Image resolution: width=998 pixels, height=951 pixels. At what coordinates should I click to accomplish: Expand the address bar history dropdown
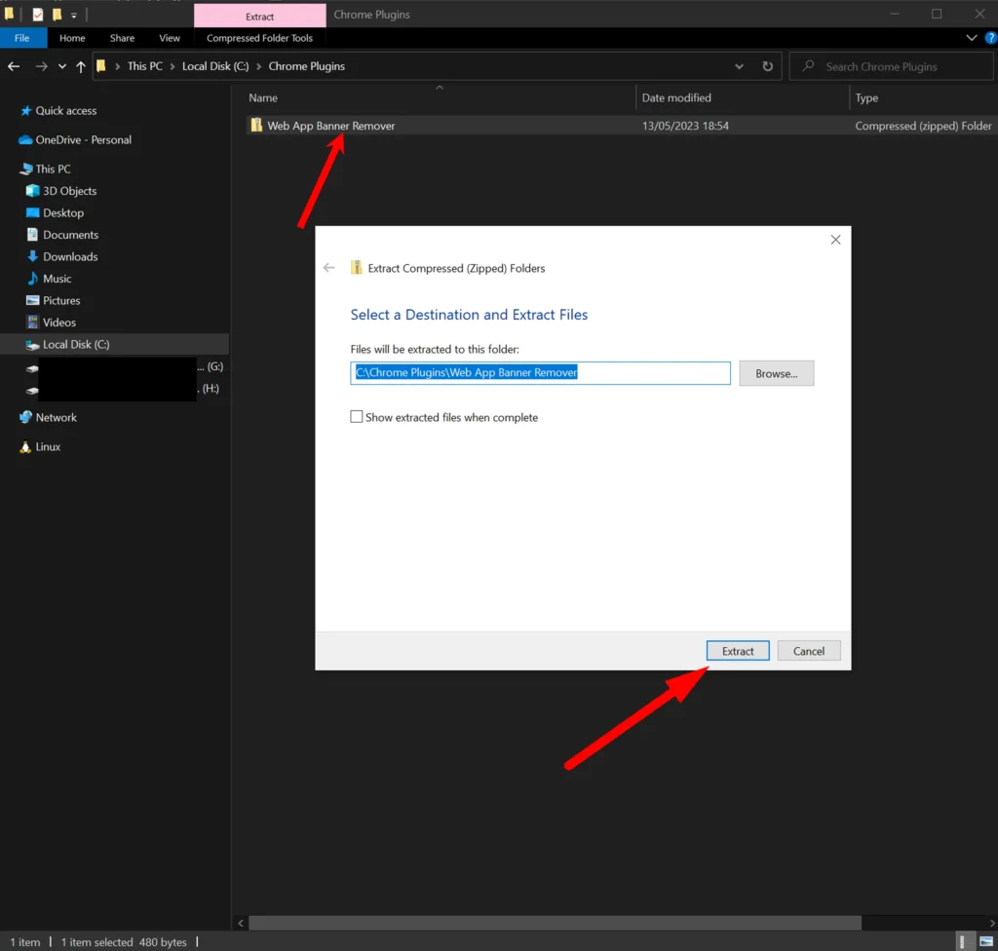pyautogui.click(x=739, y=66)
